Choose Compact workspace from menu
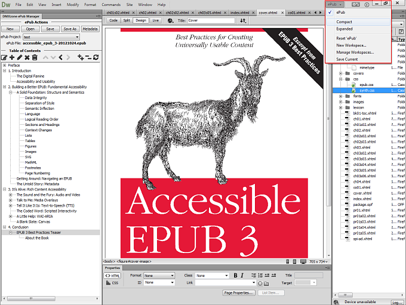 [x=358, y=21]
